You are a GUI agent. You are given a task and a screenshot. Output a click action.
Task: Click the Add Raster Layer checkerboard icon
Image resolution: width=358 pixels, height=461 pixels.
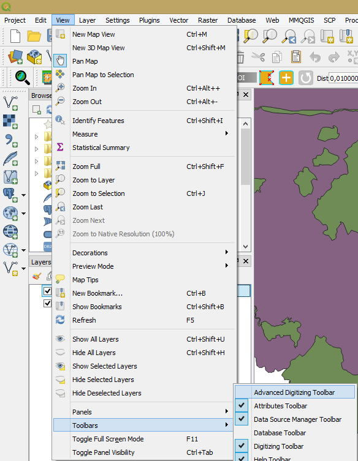(x=10, y=121)
